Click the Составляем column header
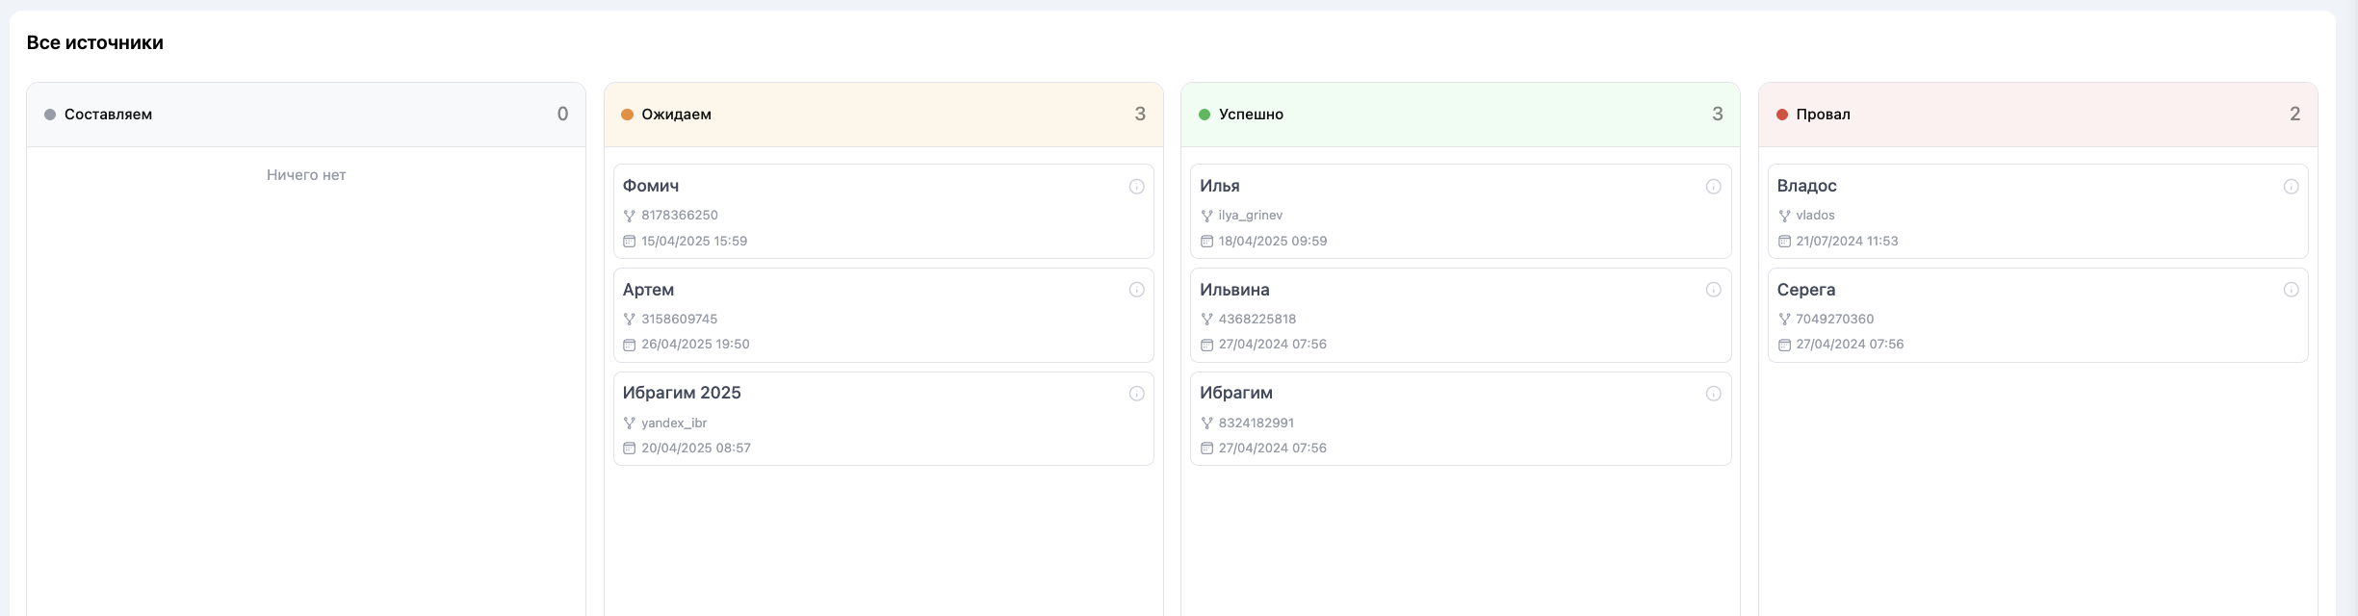The image size is (2358, 616). point(108,115)
